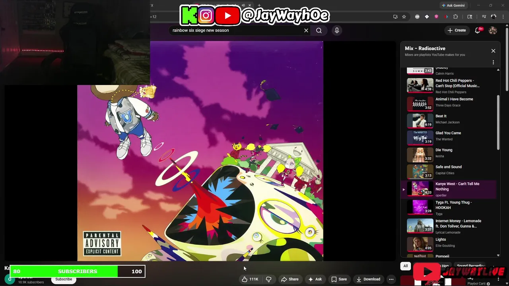509x286 pixels.
Task: Play Red Hot Chili Peppers Can't Stop
Action: pyautogui.click(x=449, y=85)
